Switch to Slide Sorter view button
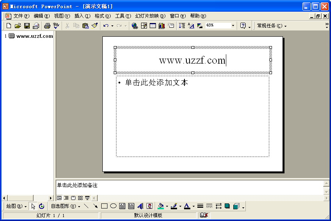This screenshot has width=331, height=221. 80,198
